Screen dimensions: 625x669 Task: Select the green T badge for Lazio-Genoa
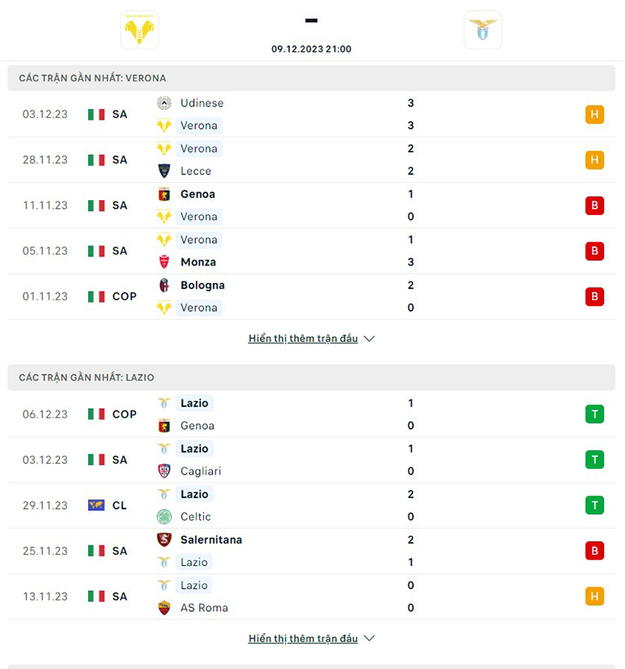(x=594, y=414)
